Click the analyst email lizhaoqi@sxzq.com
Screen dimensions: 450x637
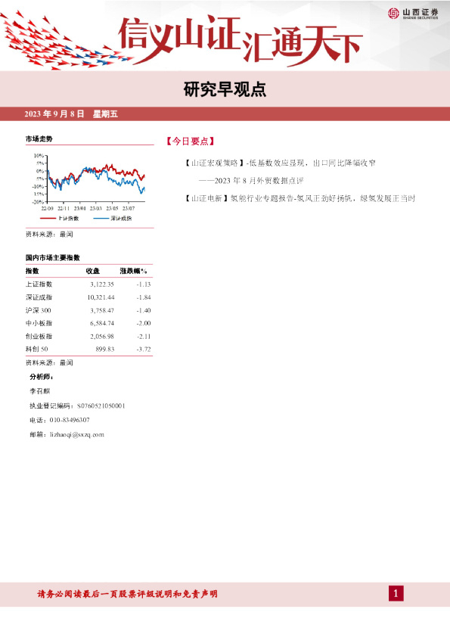(x=77, y=435)
